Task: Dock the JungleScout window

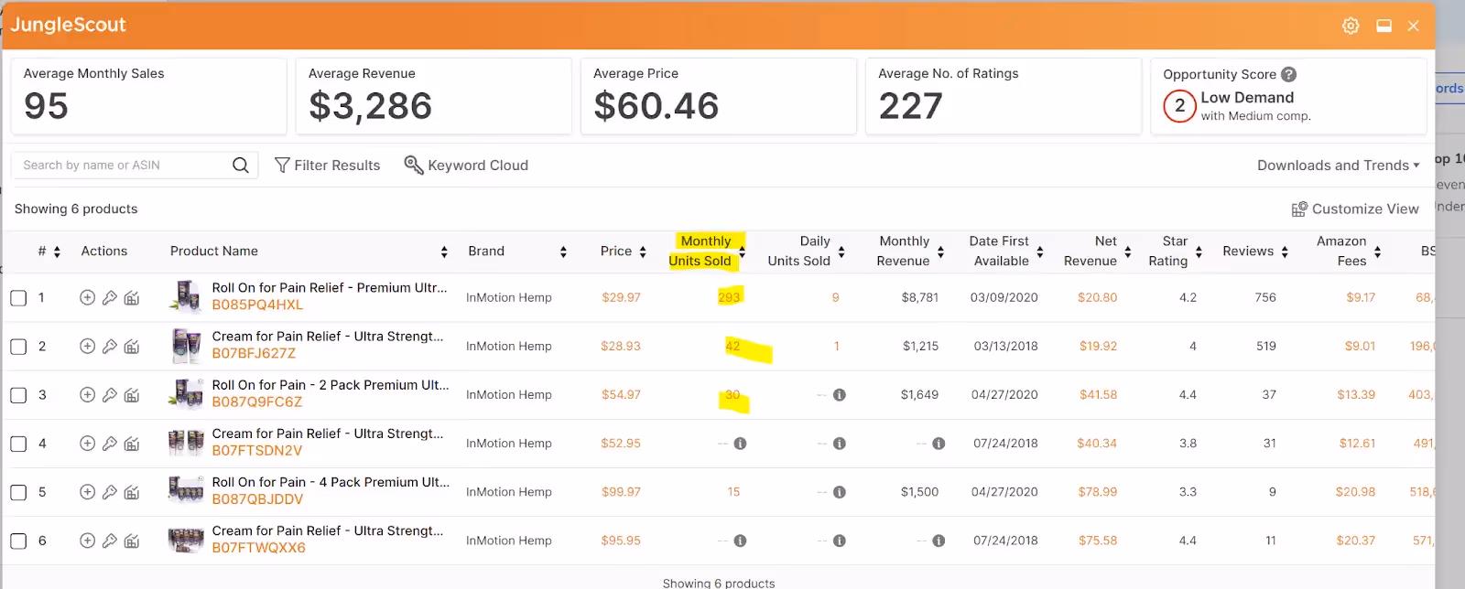Action: [x=1384, y=26]
